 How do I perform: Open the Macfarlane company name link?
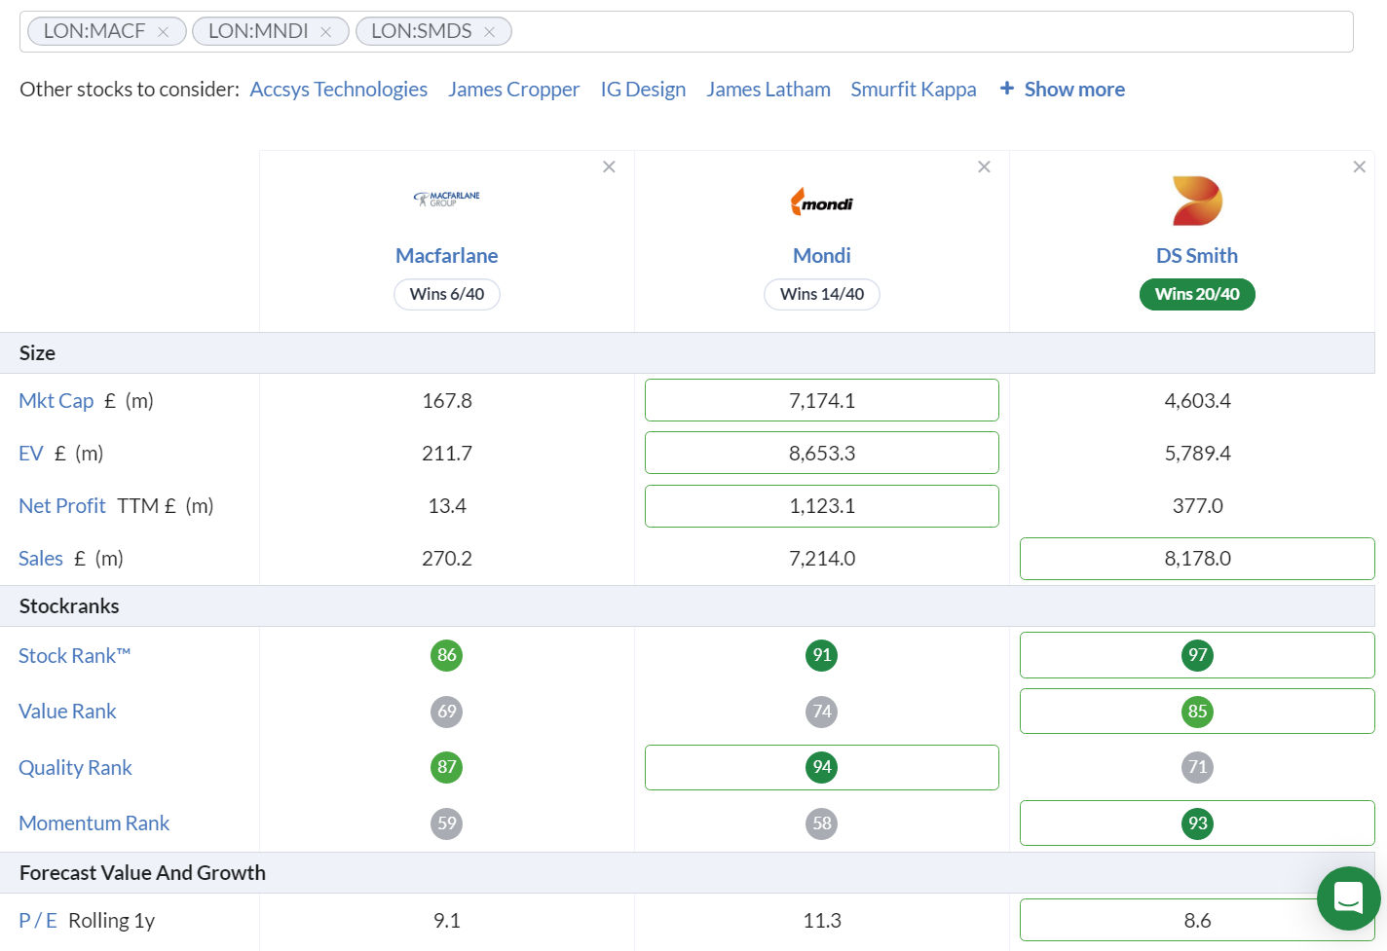tap(446, 256)
